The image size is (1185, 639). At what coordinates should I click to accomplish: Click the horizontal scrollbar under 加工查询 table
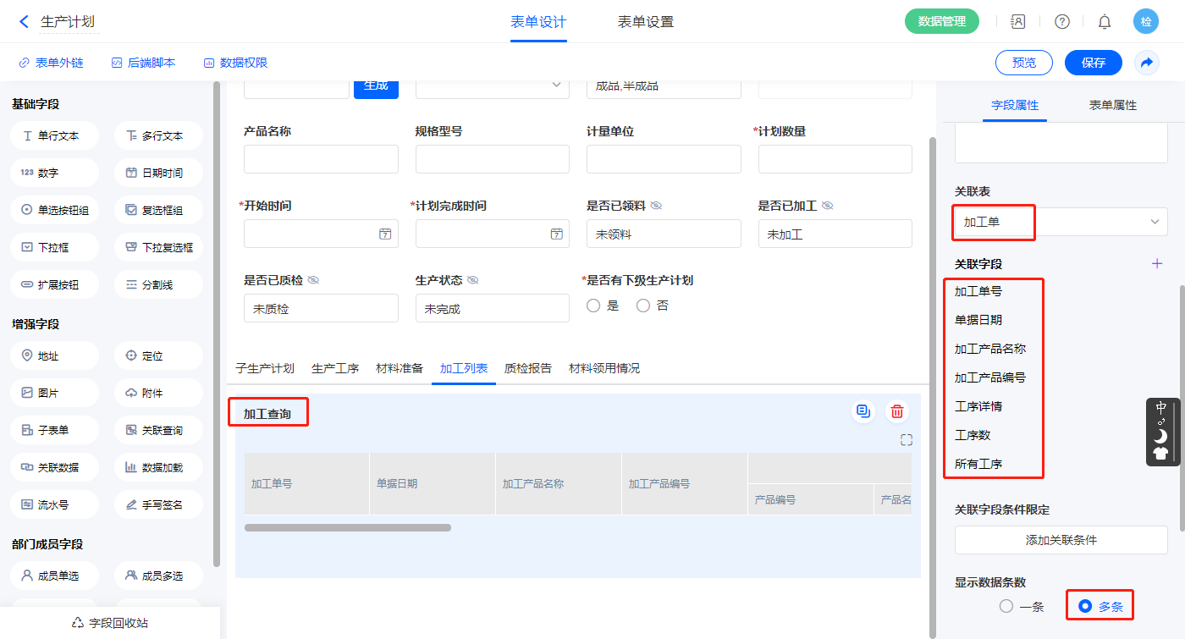(x=348, y=527)
